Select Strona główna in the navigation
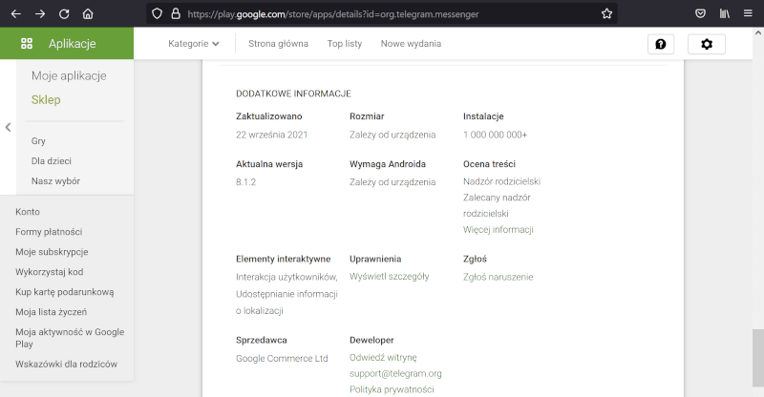 pos(278,44)
